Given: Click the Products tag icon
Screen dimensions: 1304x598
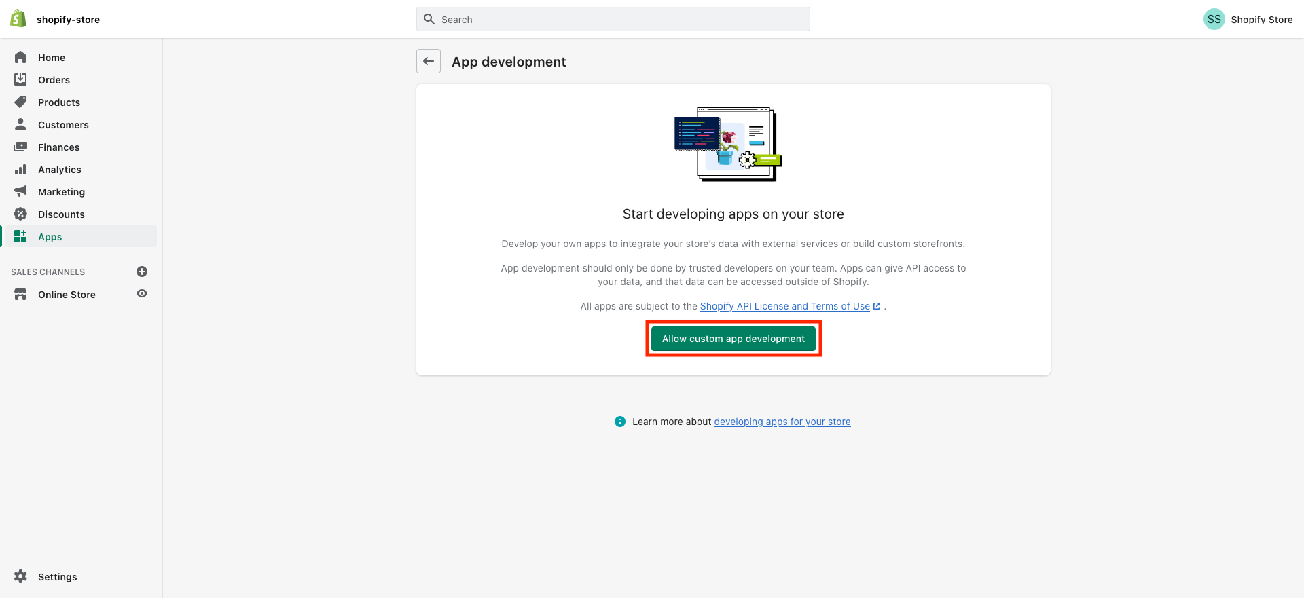Looking at the screenshot, I should tap(20, 102).
